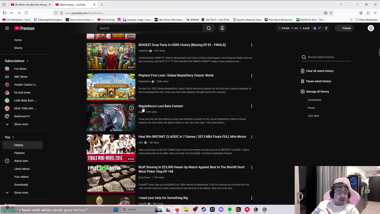The height and width of the screenshot is (214, 380).
Task: Add Lost Beta Content to Watch later
Action: 131,108
